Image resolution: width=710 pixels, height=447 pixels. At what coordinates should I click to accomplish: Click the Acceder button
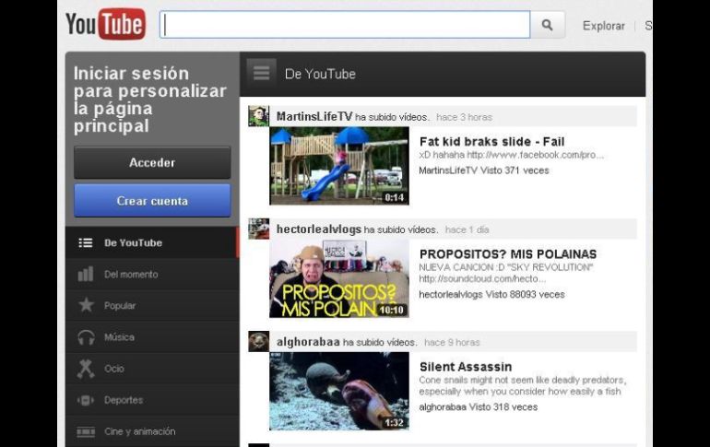click(x=152, y=162)
